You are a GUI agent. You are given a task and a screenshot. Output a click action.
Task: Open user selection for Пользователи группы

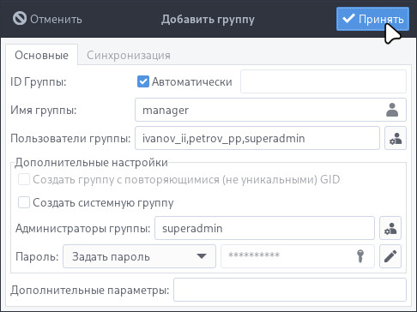396,138
